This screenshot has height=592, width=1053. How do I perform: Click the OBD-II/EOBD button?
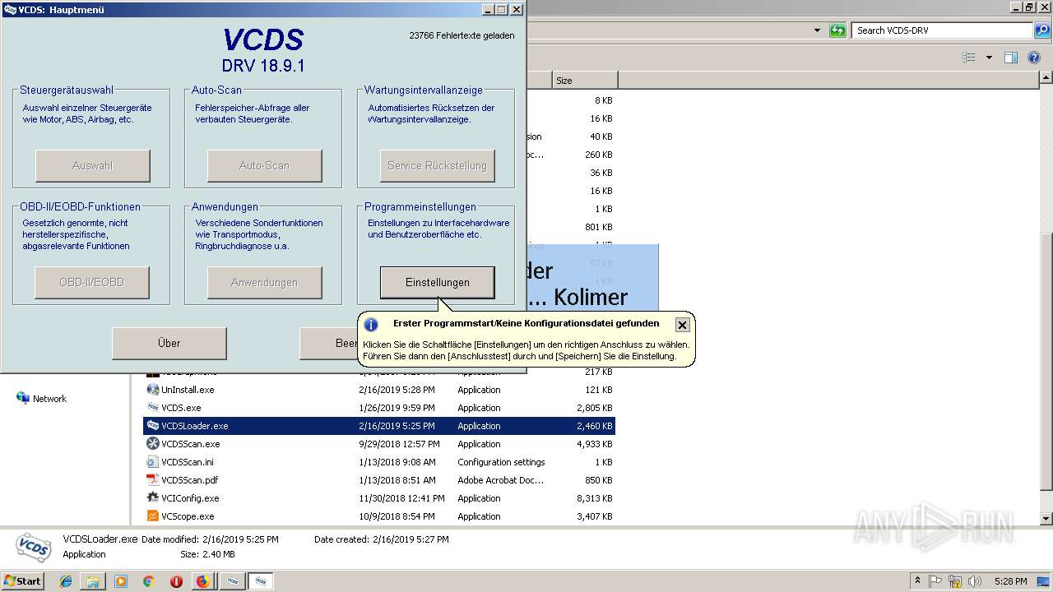coord(91,282)
